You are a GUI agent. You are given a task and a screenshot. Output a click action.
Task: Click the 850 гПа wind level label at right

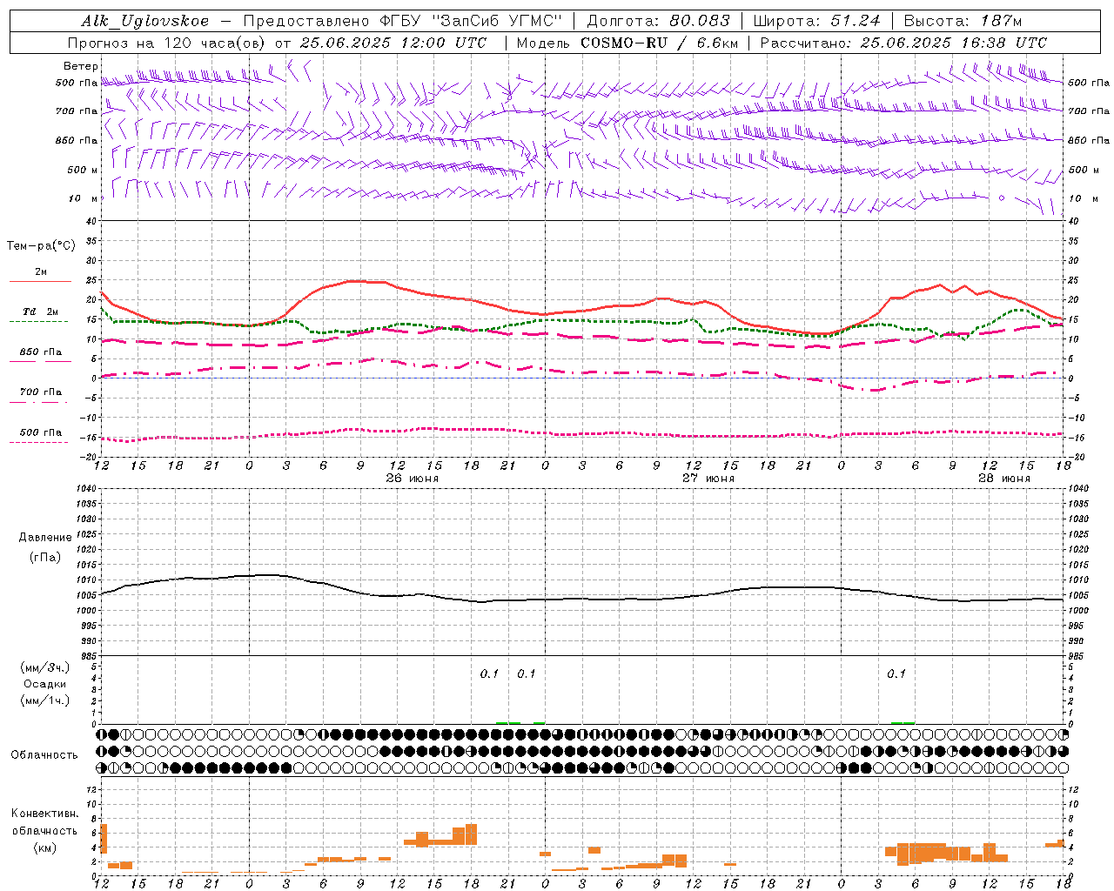1089,140
